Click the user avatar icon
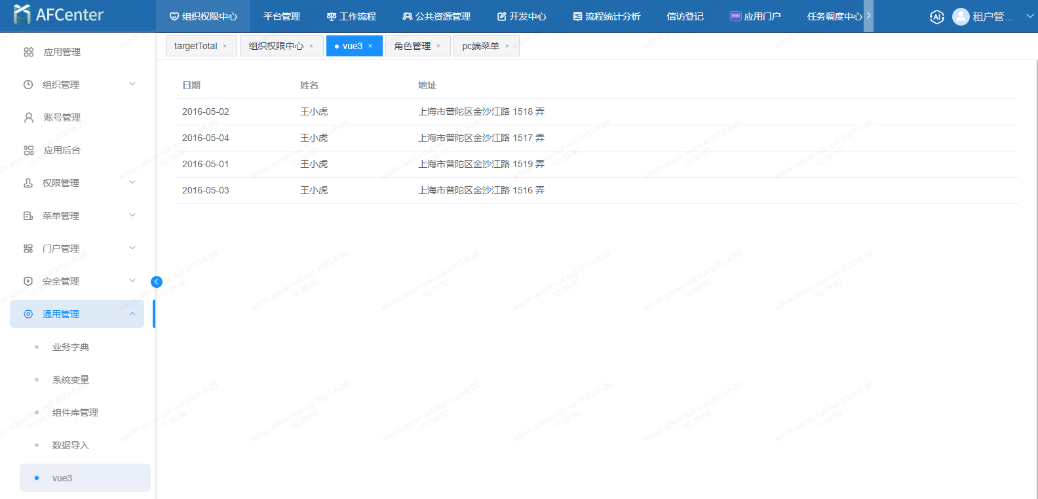The width and height of the screenshot is (1038, 499). click(961, 16)
